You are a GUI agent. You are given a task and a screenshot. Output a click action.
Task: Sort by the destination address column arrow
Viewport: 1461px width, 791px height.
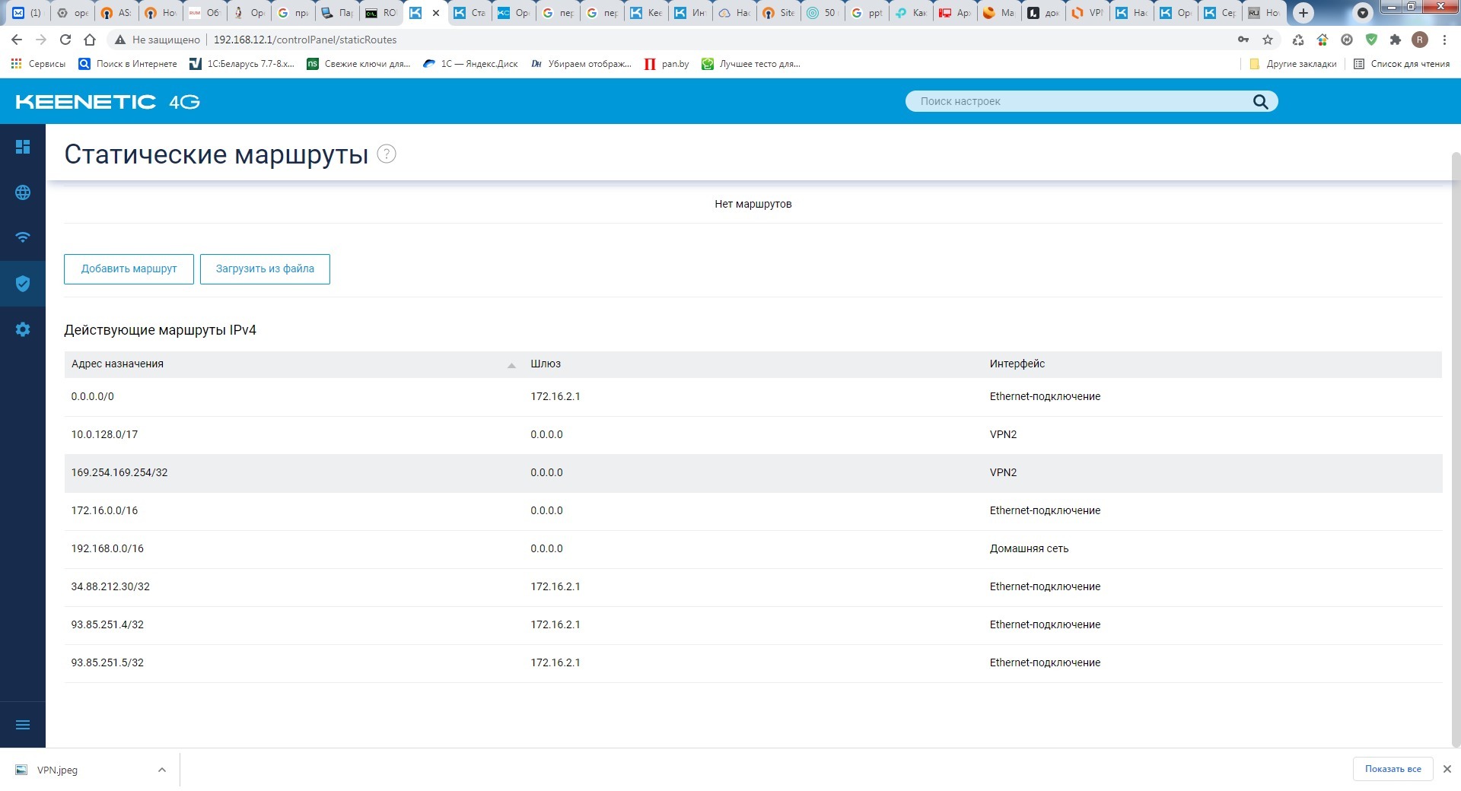[x=511, y=365]
